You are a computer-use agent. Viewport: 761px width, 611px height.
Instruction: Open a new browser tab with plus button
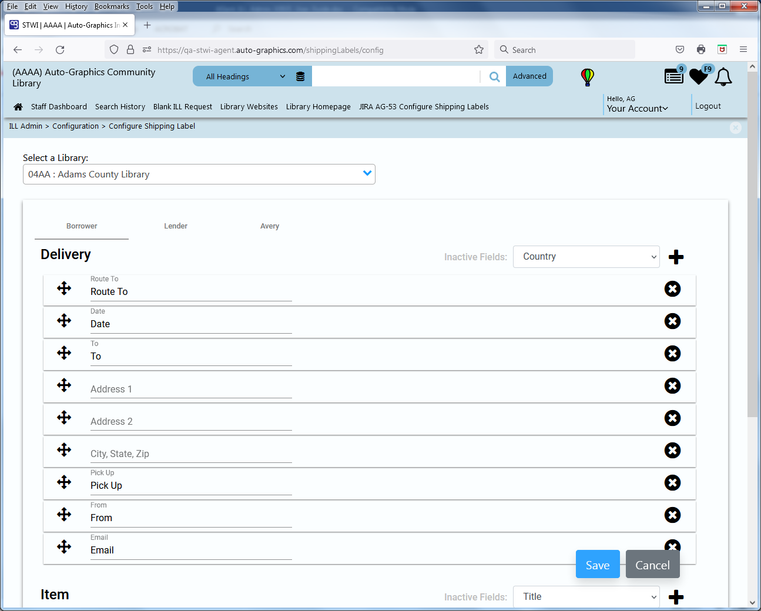point(147,25)
